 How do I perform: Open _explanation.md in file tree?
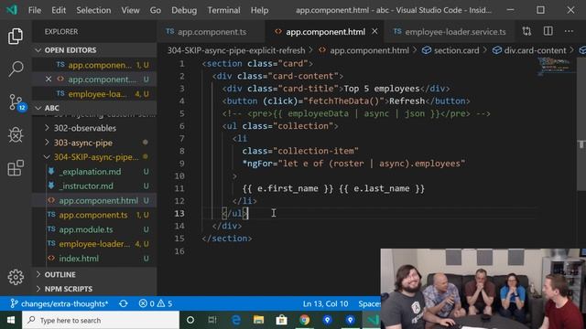click(94, 172)
